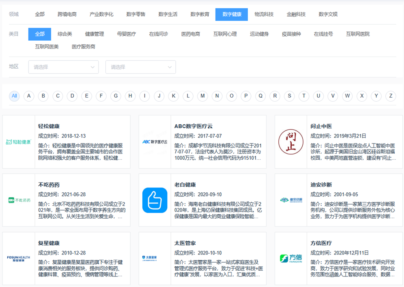Click the 不吃药药 green logo
The height and width of the screenshot is (287, 404).
[x=19, y=200]
